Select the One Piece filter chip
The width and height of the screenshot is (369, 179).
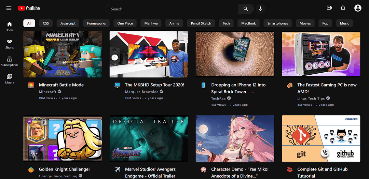tap(125, 23)
